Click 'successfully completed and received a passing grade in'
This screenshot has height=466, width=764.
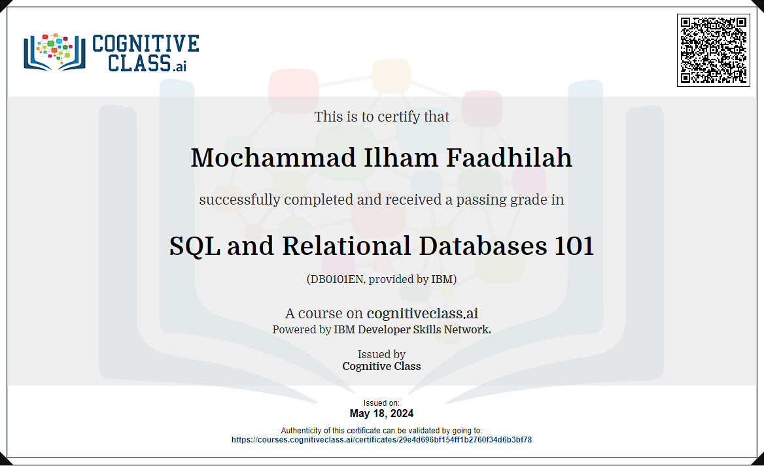(x=381, y=199)
